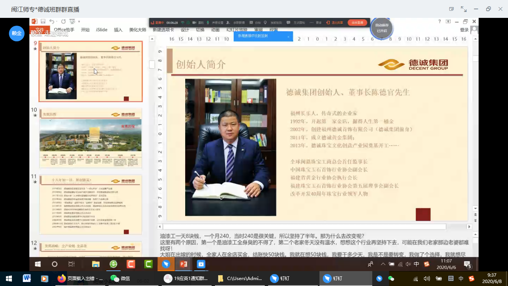Open the 插入 ribbon tab
This screenshot has width=508, height=286.
pos(118,30)
